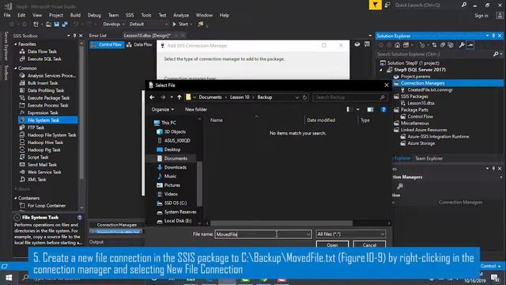This screenshot has width=506, height=285.
Task: Toggle the preview pane in Select File dialog
Action: [370, 109]
